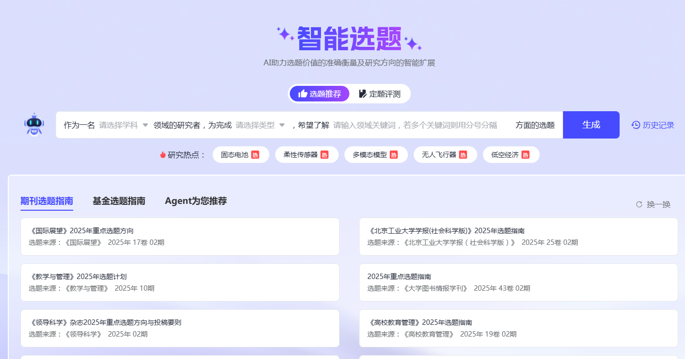Image resolution: width=685 pixels, height=359 pixels.
Task: Open the 请选择学科 dropdown
Action: click(123, 125)
